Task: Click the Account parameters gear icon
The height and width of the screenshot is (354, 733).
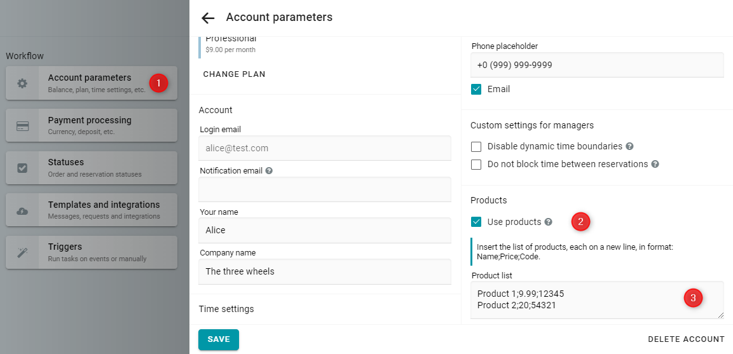Action: [22, 83]
